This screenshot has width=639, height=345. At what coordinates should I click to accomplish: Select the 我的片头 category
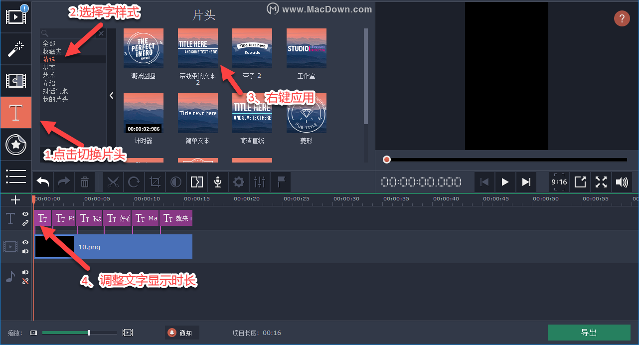(x=55, y=99)
